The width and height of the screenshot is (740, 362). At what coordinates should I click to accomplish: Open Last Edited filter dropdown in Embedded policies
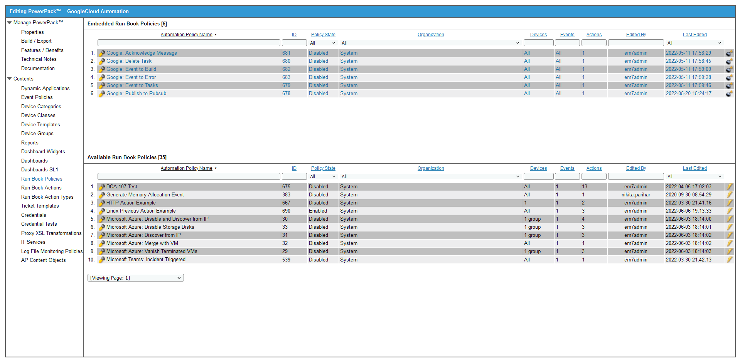(694, 43)
